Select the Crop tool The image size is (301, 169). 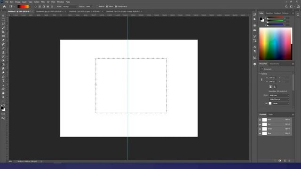(x=3, y=32)
